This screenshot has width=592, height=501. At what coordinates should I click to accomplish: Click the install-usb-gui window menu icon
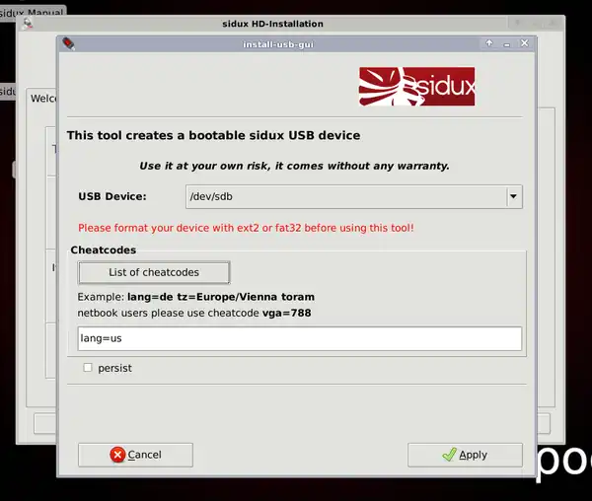tap(69, 43)
